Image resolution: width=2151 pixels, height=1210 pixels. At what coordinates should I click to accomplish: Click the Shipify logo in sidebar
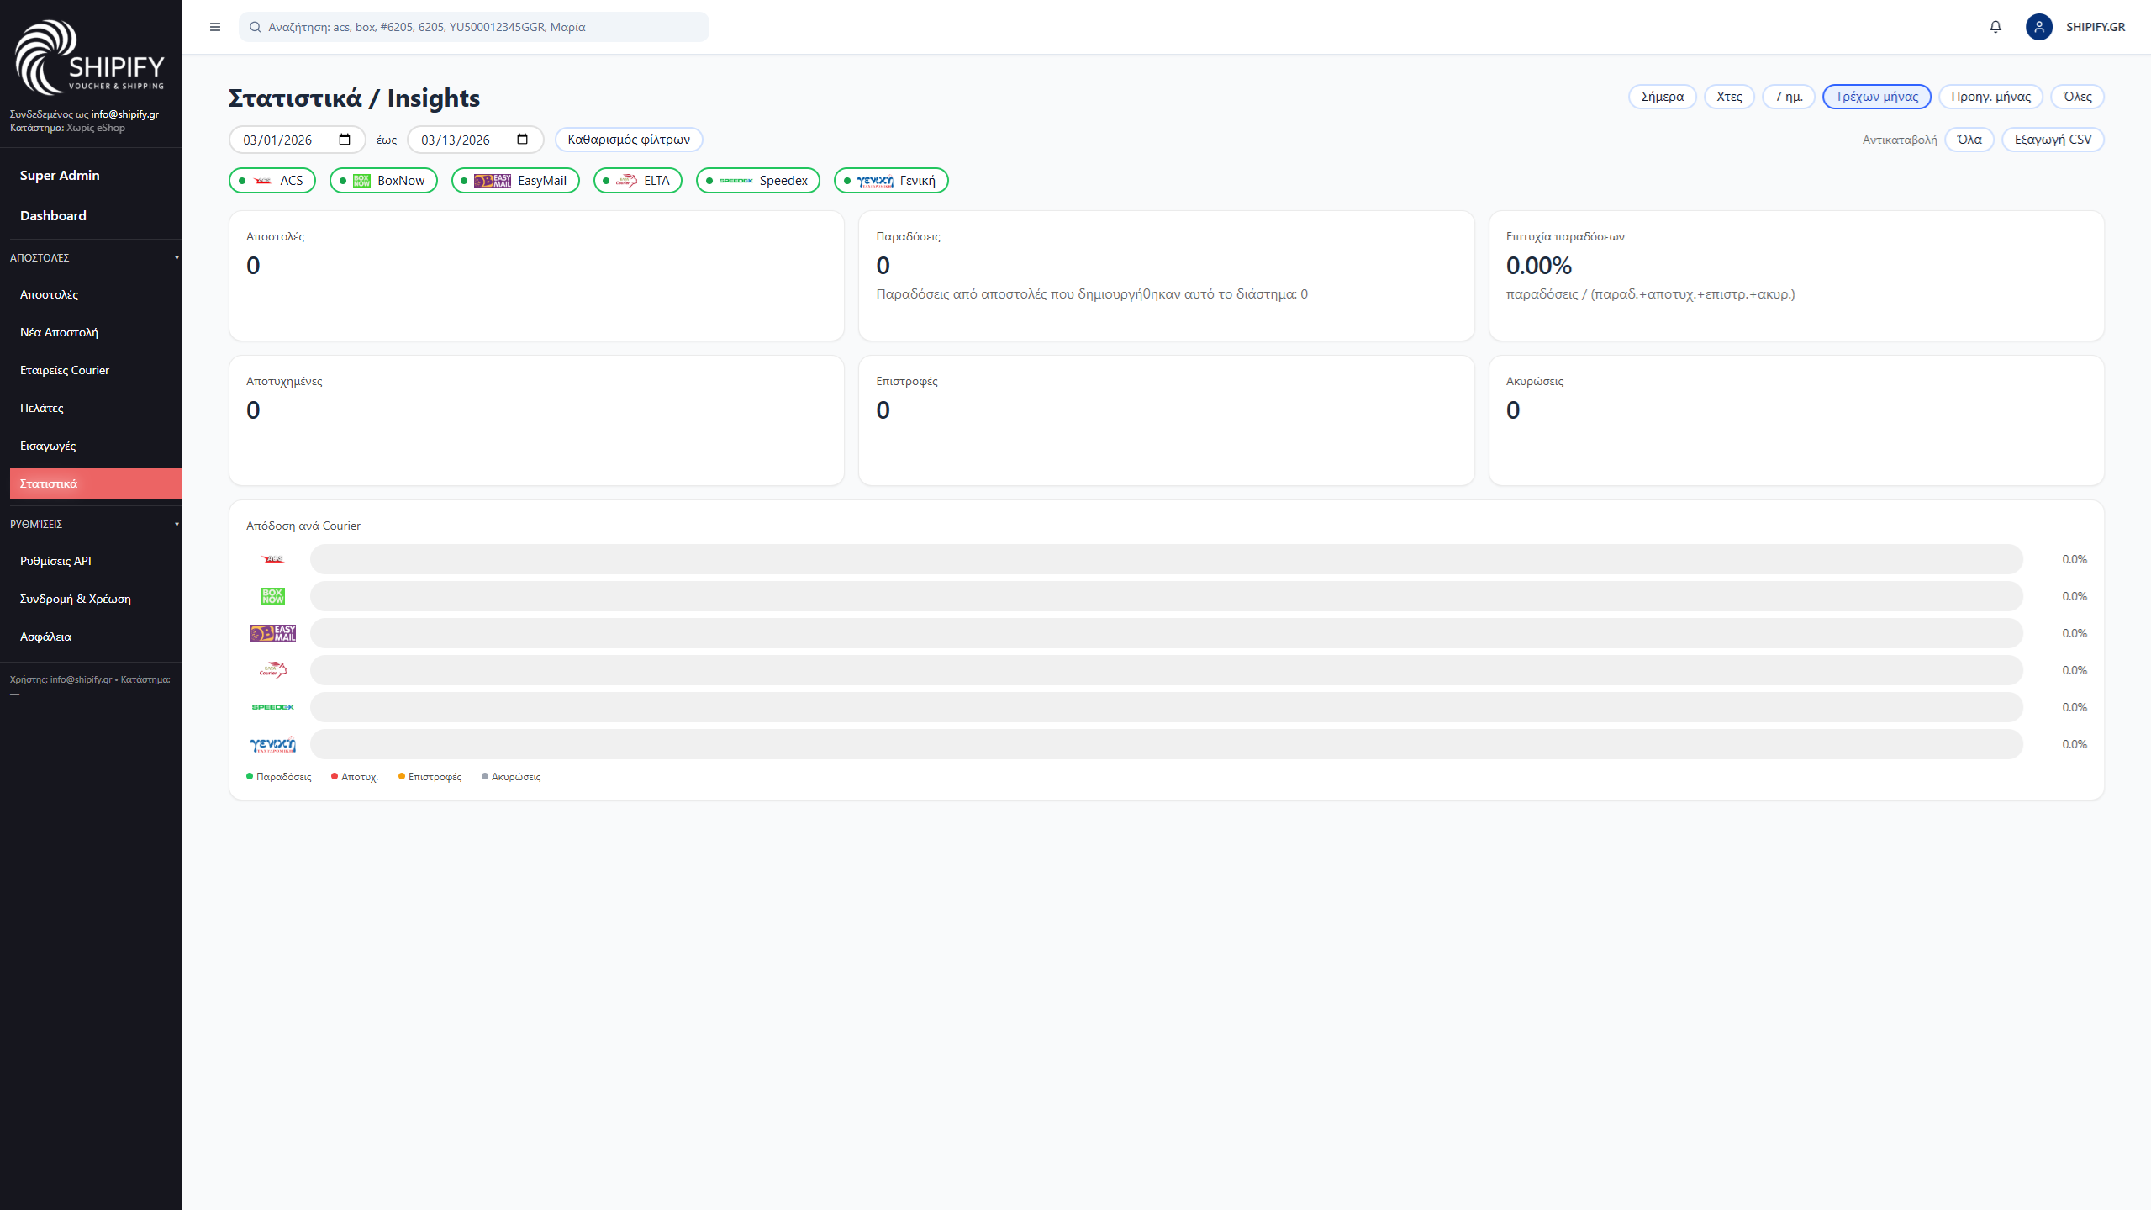tap(89, 57)
